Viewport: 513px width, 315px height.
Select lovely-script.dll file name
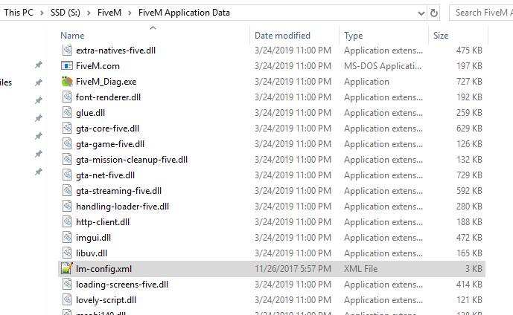click(106, 300)
